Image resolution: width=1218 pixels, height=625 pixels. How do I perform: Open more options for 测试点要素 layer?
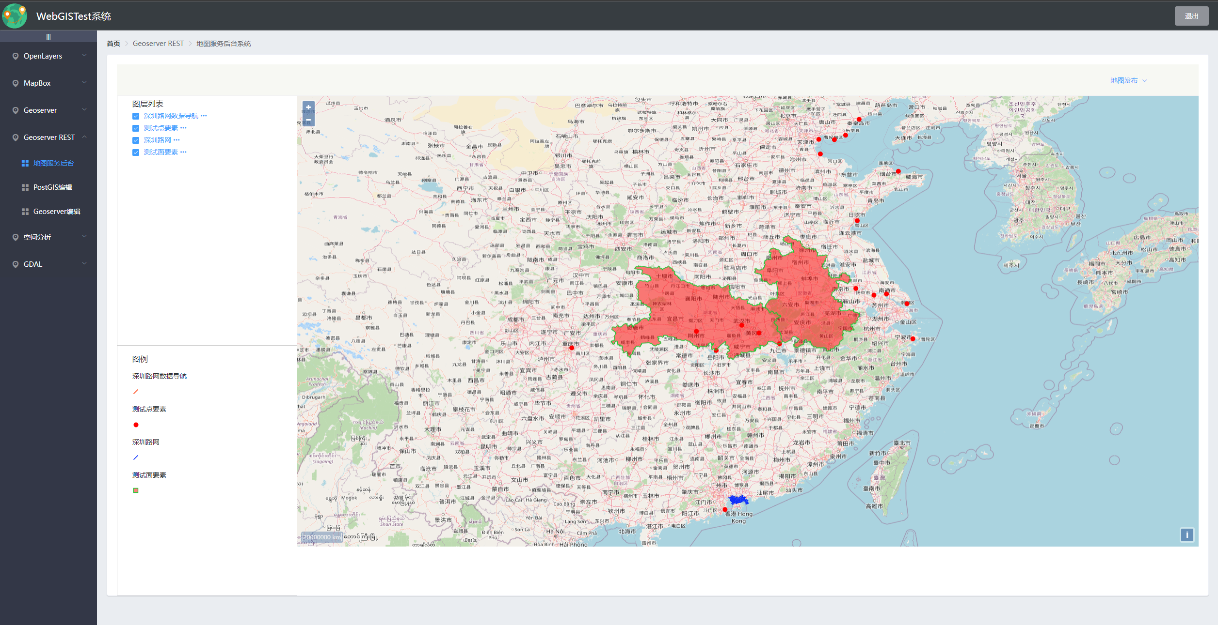point(183,128)
